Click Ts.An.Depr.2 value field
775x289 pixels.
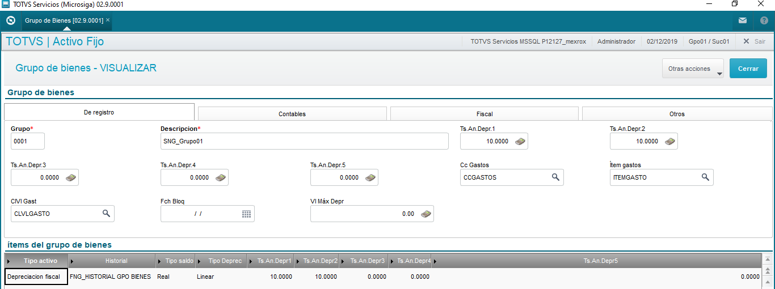pyautogui.click(x=644, y=141)
